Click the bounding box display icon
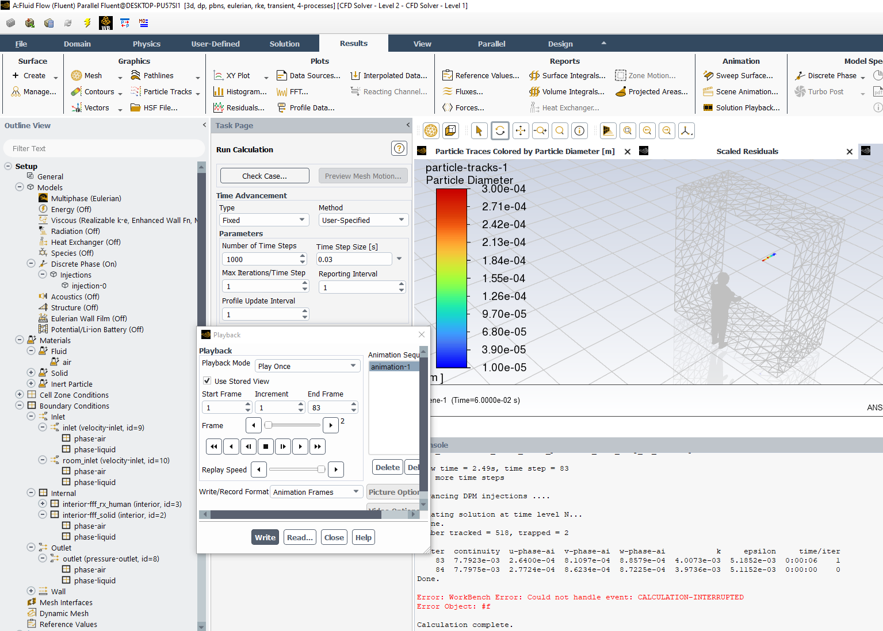 [x=450, y=131]
